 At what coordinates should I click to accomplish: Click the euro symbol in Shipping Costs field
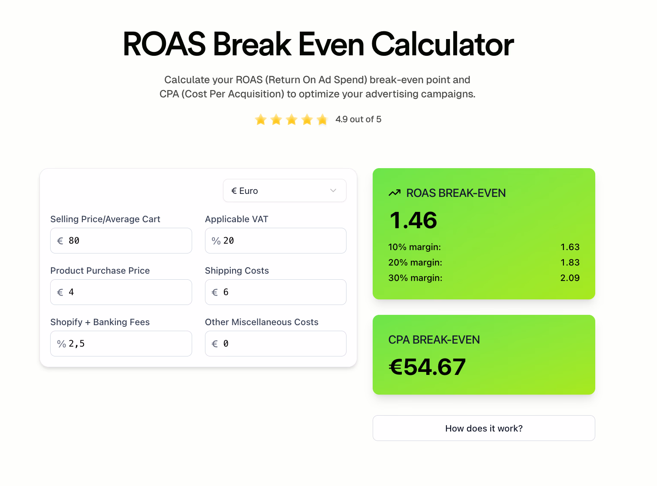tap(215, 292)
